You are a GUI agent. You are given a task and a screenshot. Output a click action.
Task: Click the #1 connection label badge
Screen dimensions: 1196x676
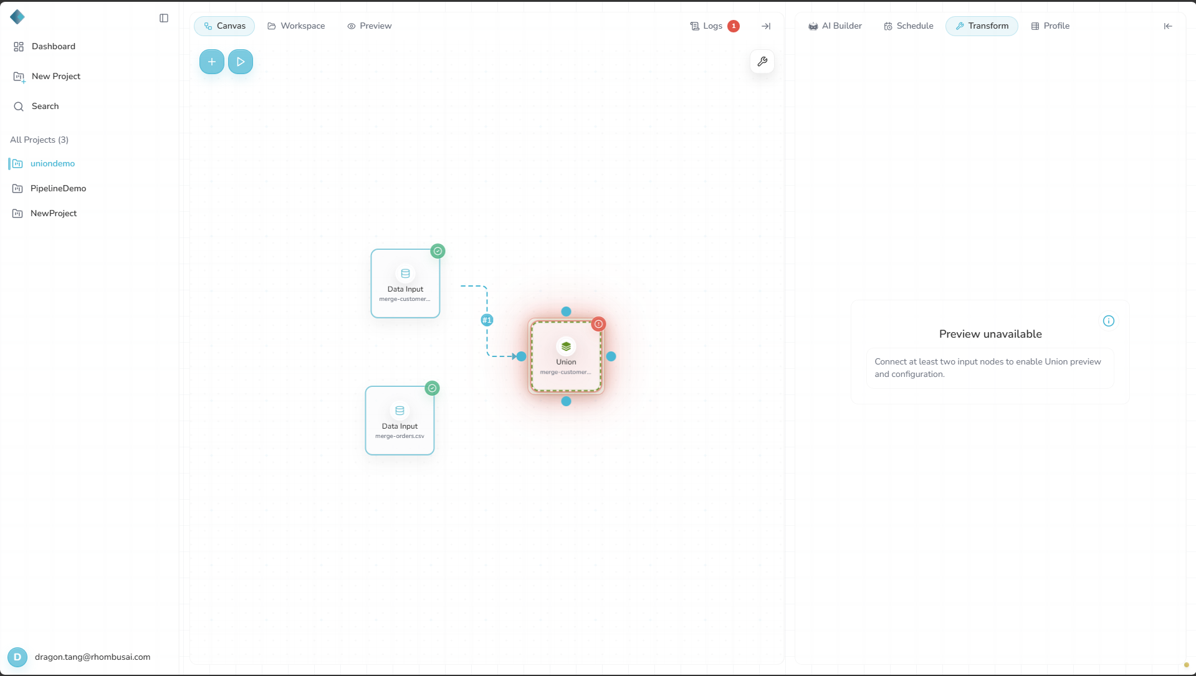487,320
